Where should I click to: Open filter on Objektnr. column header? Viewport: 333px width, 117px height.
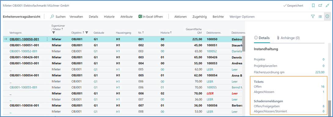point(87,32)
